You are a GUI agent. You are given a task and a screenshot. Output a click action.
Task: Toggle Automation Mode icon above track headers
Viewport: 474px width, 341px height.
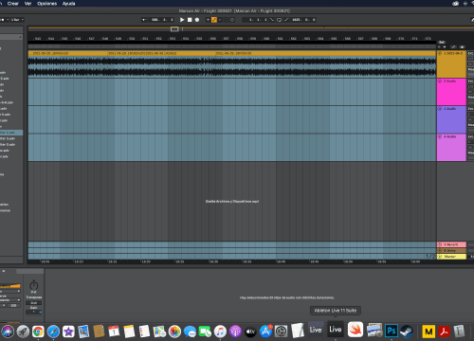[454, 46]
